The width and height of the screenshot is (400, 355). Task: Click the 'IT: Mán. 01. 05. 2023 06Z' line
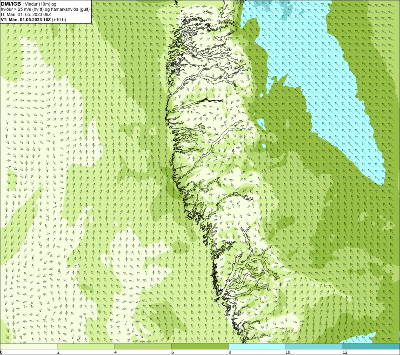pos(26,14)
